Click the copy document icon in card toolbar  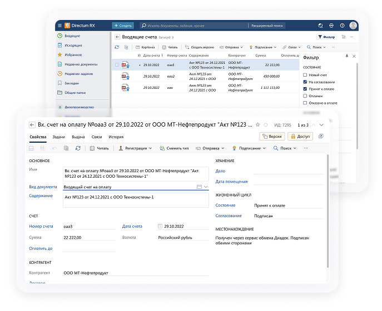[x=66, y=148]
